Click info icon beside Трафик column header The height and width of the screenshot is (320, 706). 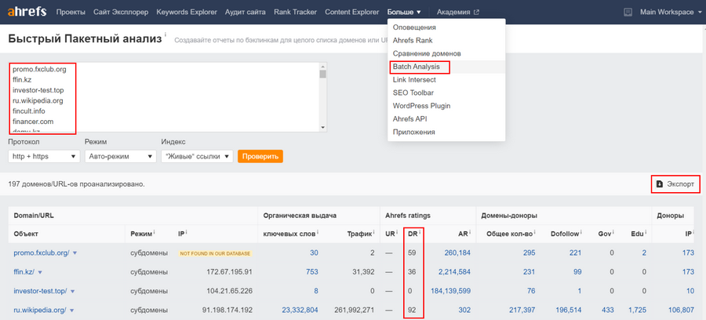(373, 232)
